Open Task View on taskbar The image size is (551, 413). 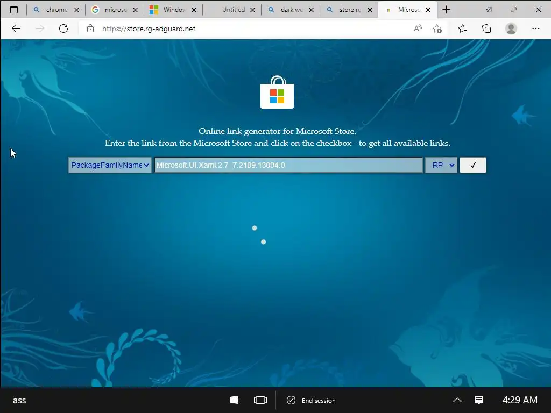tap(260, 400)
